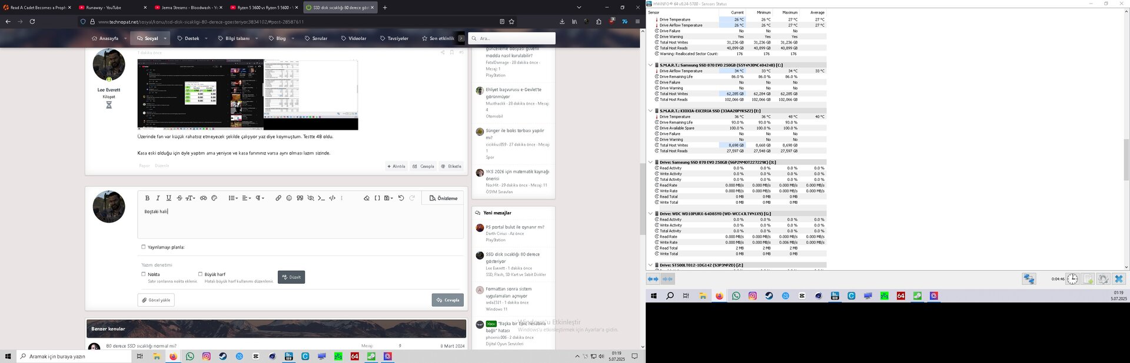Open Tavsiyeler in forum navigation
The image size is (1130, 363).
pyautogui.click(x=394, y=38)
